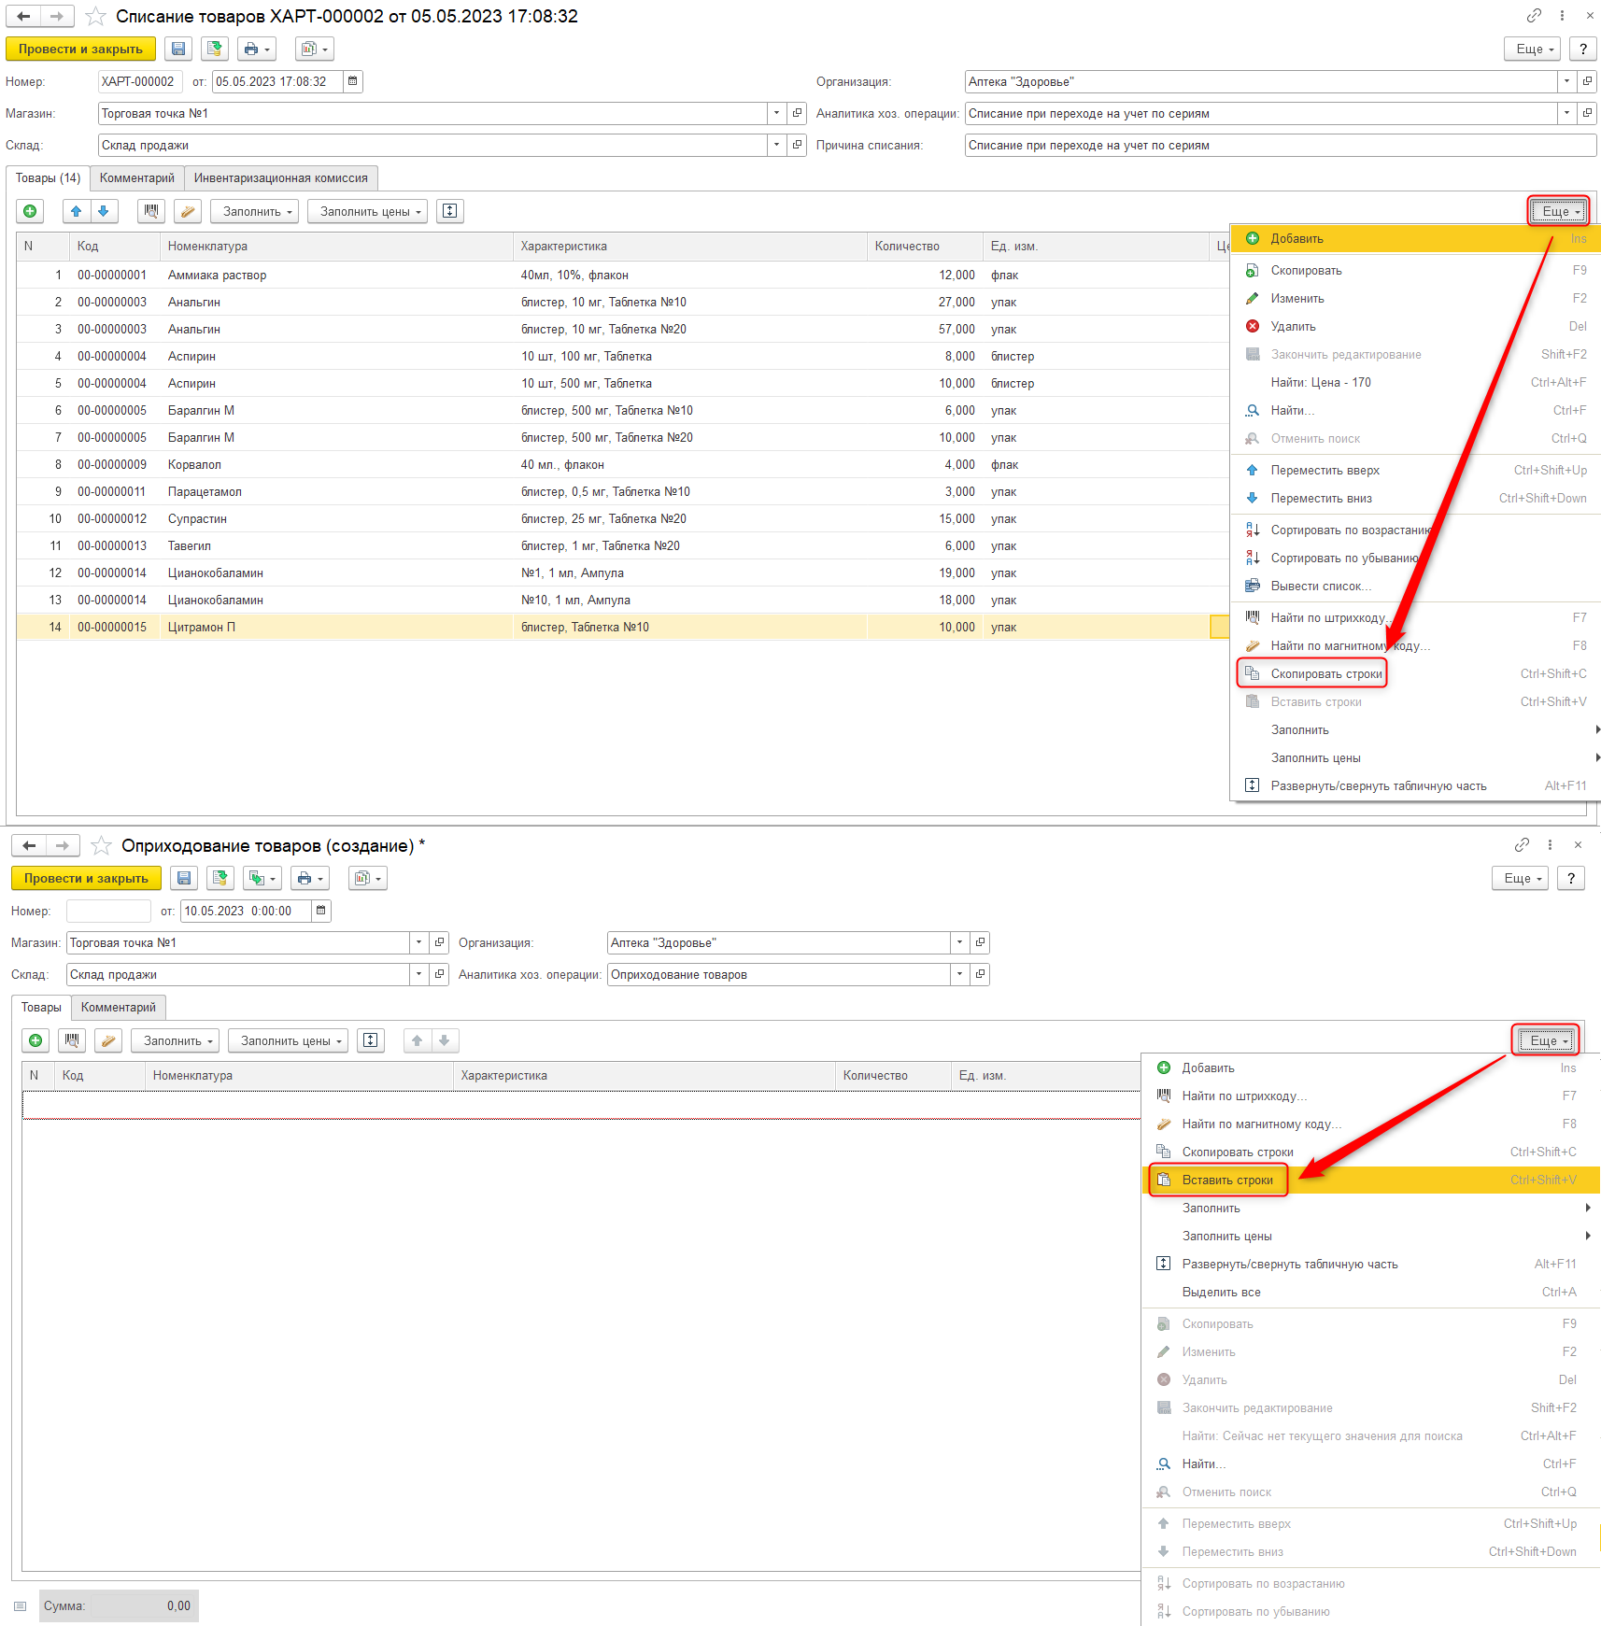Open the print dropdown in the bottom document toolbar
The height and width of the screenshot is (1626, 1601).
click(x=309, y=878)
